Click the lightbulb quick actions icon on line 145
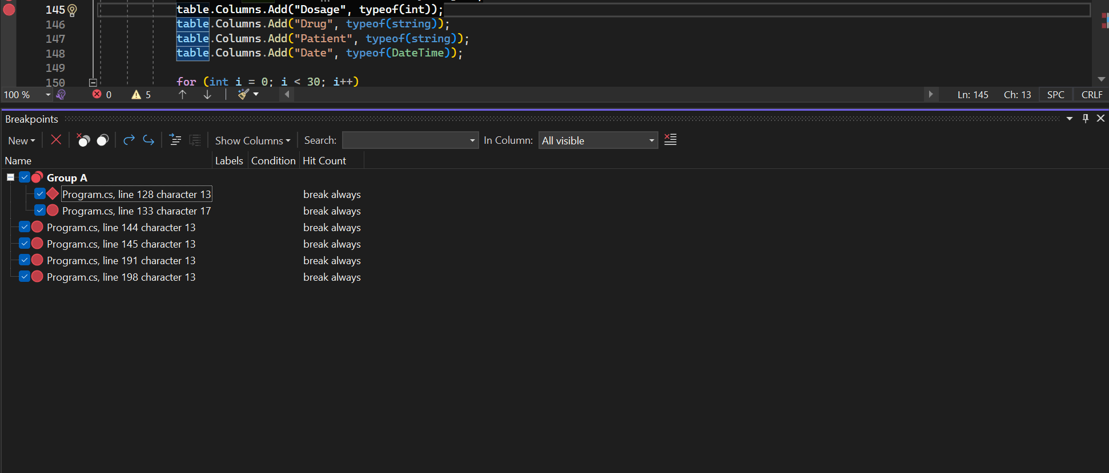 72,10
